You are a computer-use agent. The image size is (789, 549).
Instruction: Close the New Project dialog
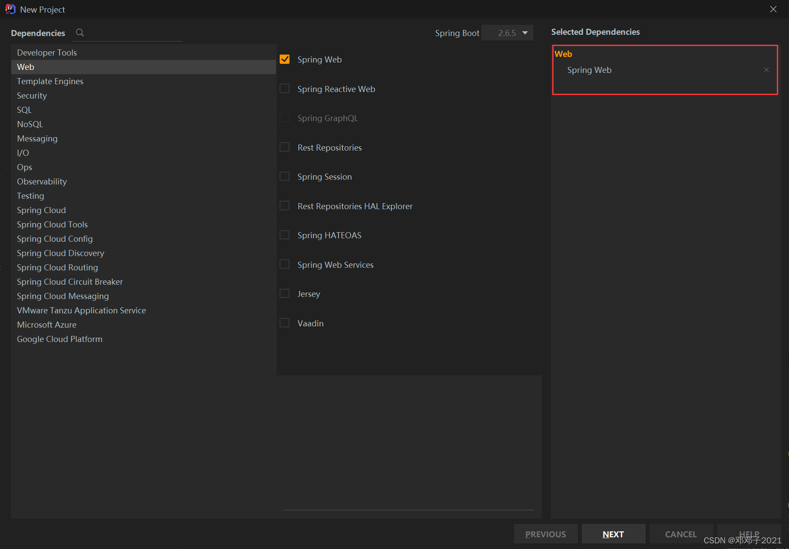coord(773,9)
